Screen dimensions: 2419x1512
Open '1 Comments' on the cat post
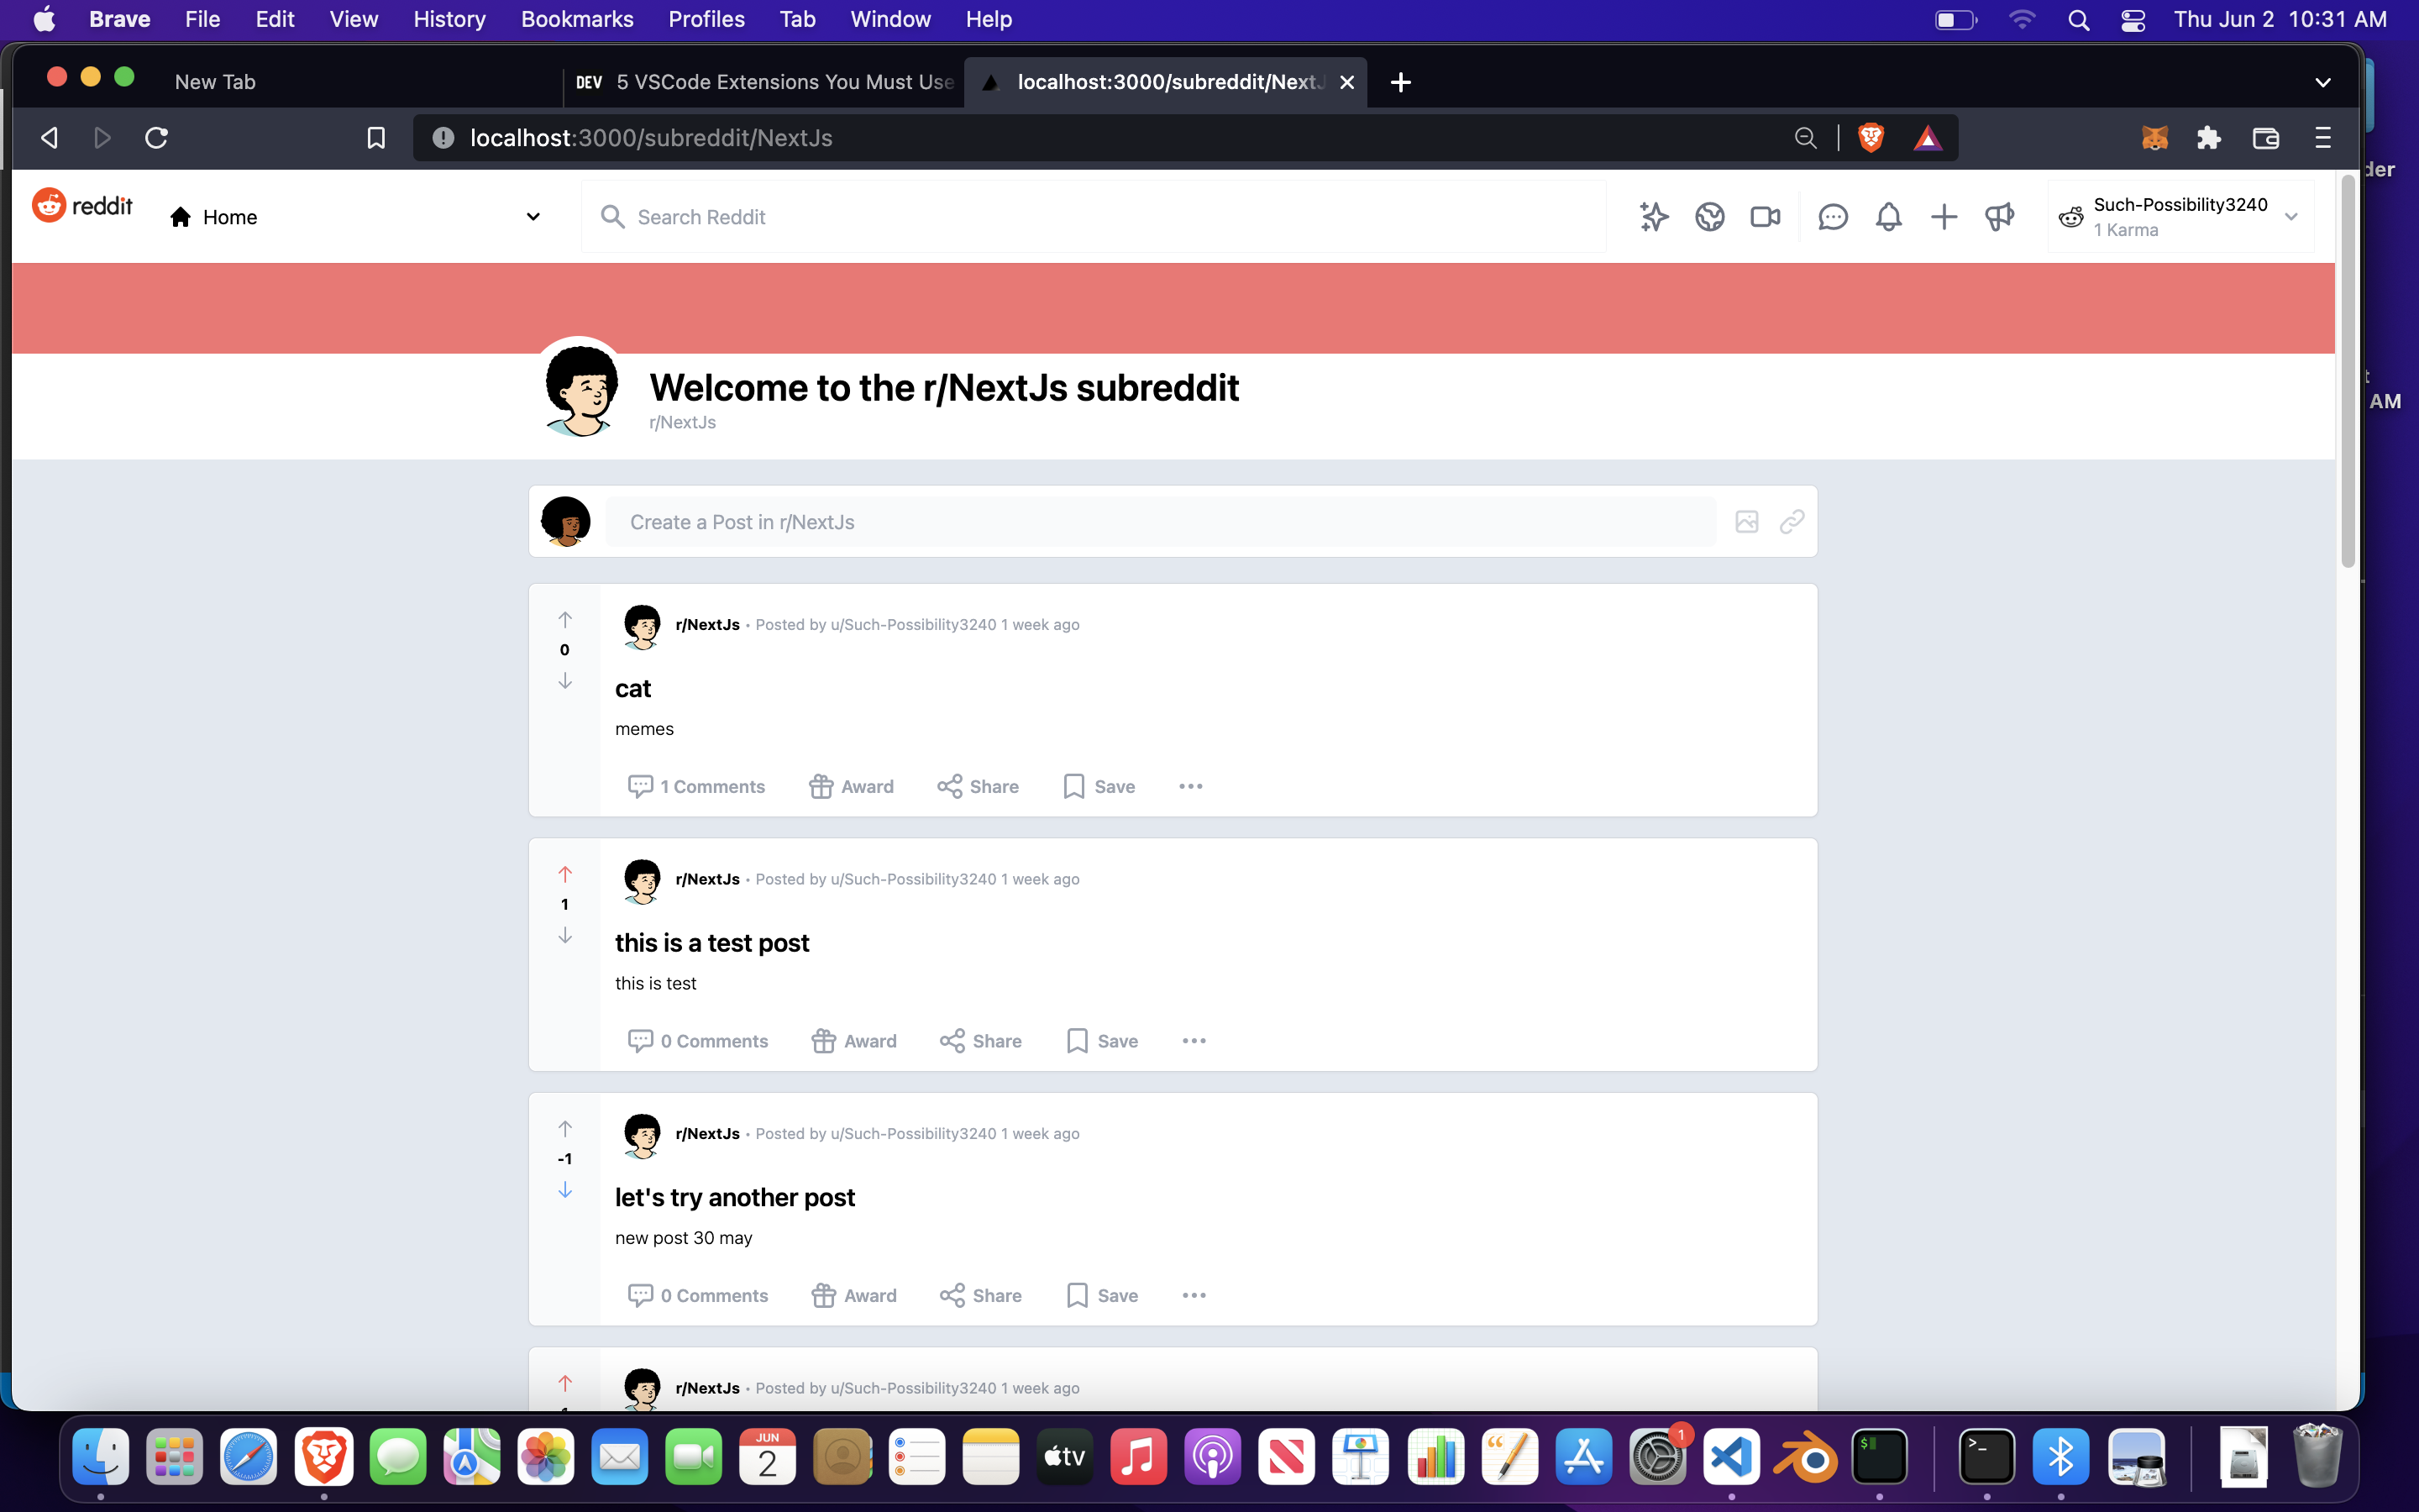[x=696, y=787]
